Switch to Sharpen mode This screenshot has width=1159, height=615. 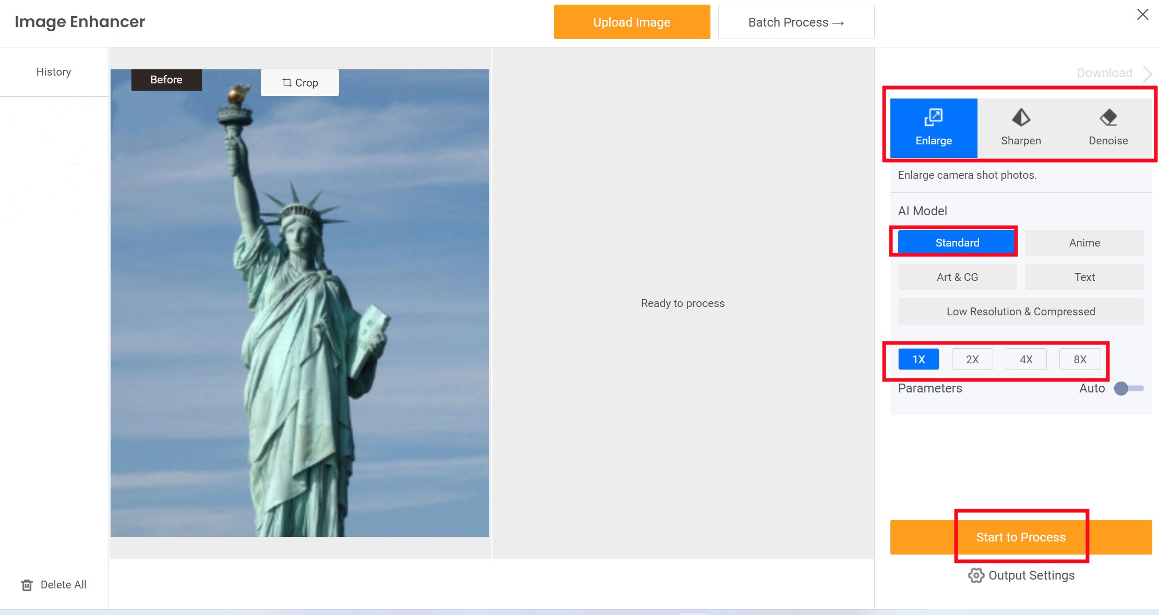click(1021, 128)
